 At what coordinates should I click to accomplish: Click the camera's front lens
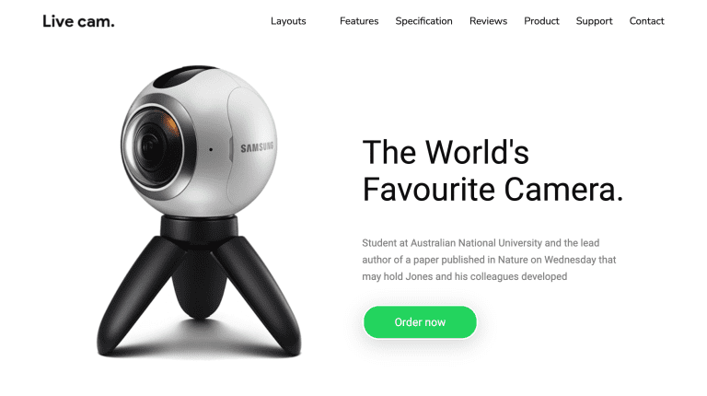(156, 147)
